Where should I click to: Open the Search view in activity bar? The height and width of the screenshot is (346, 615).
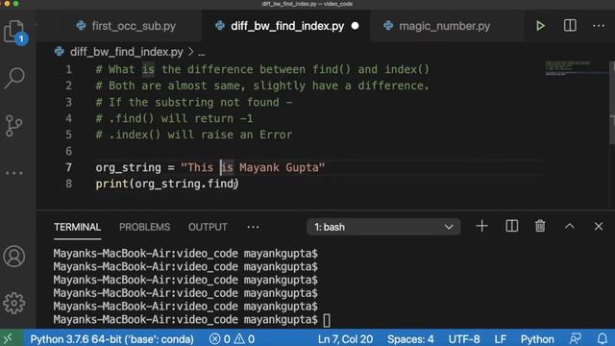pyautogui.click(x=14, y=78)
